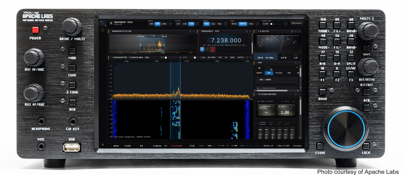Close the Frequency VFO panel
The image size is (403, 175).
(x=251, y=31)
